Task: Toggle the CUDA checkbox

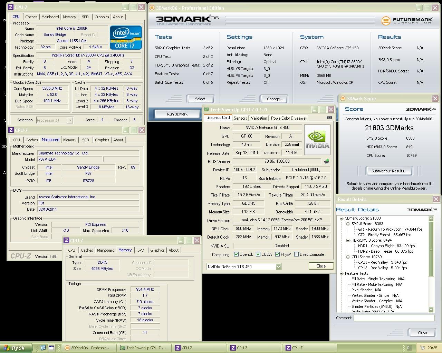Action: pos(258,254)
